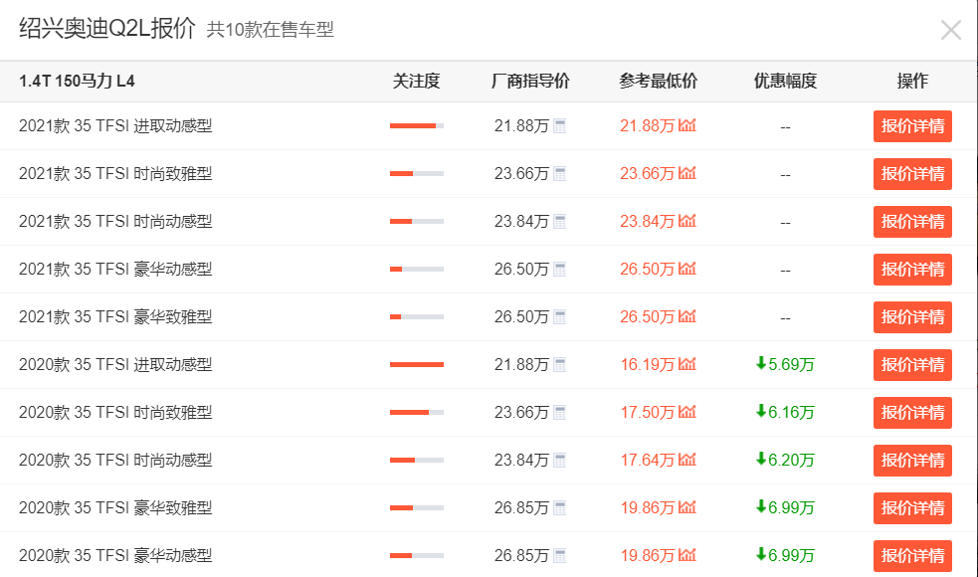
Task: Click the 绍兴奥迪Q2L报价 title
Action: (107, 29)
